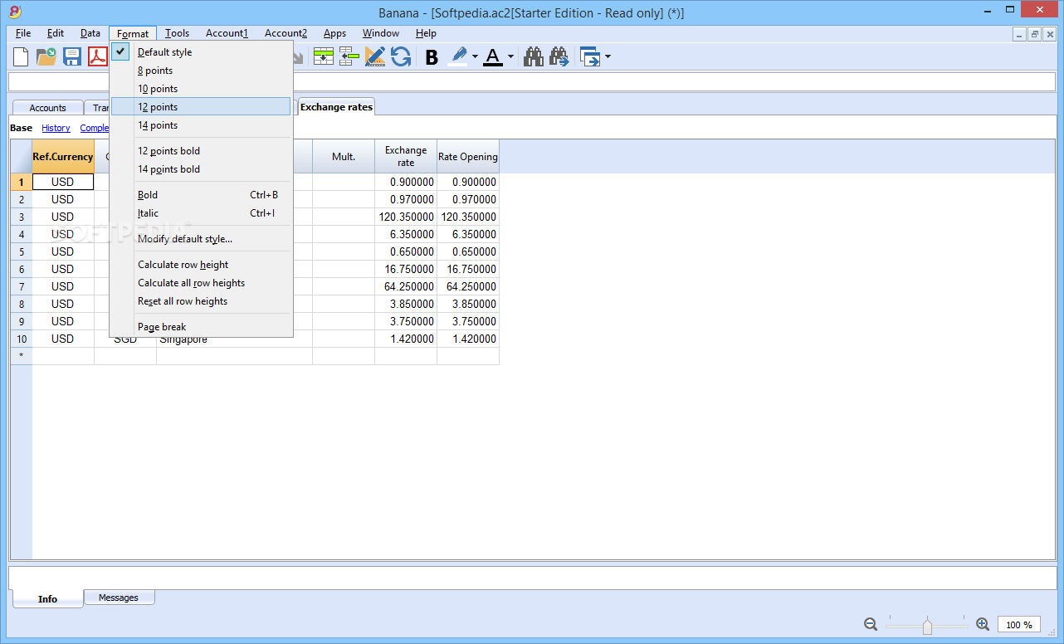Open the Account2 menu
The width and height of the screenshot is (1064, 644).
tap(286, 33)
